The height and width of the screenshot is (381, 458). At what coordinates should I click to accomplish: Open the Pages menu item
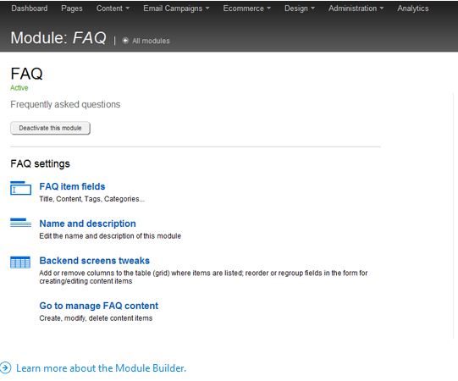(x=72, y=8)
